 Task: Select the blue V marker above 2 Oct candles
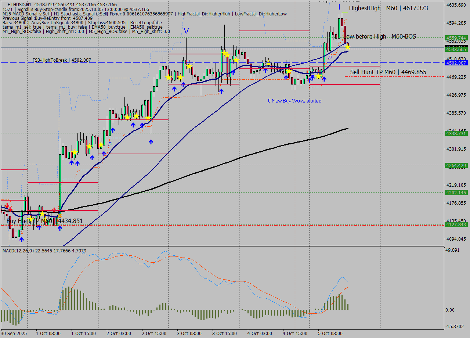point(187,31)
